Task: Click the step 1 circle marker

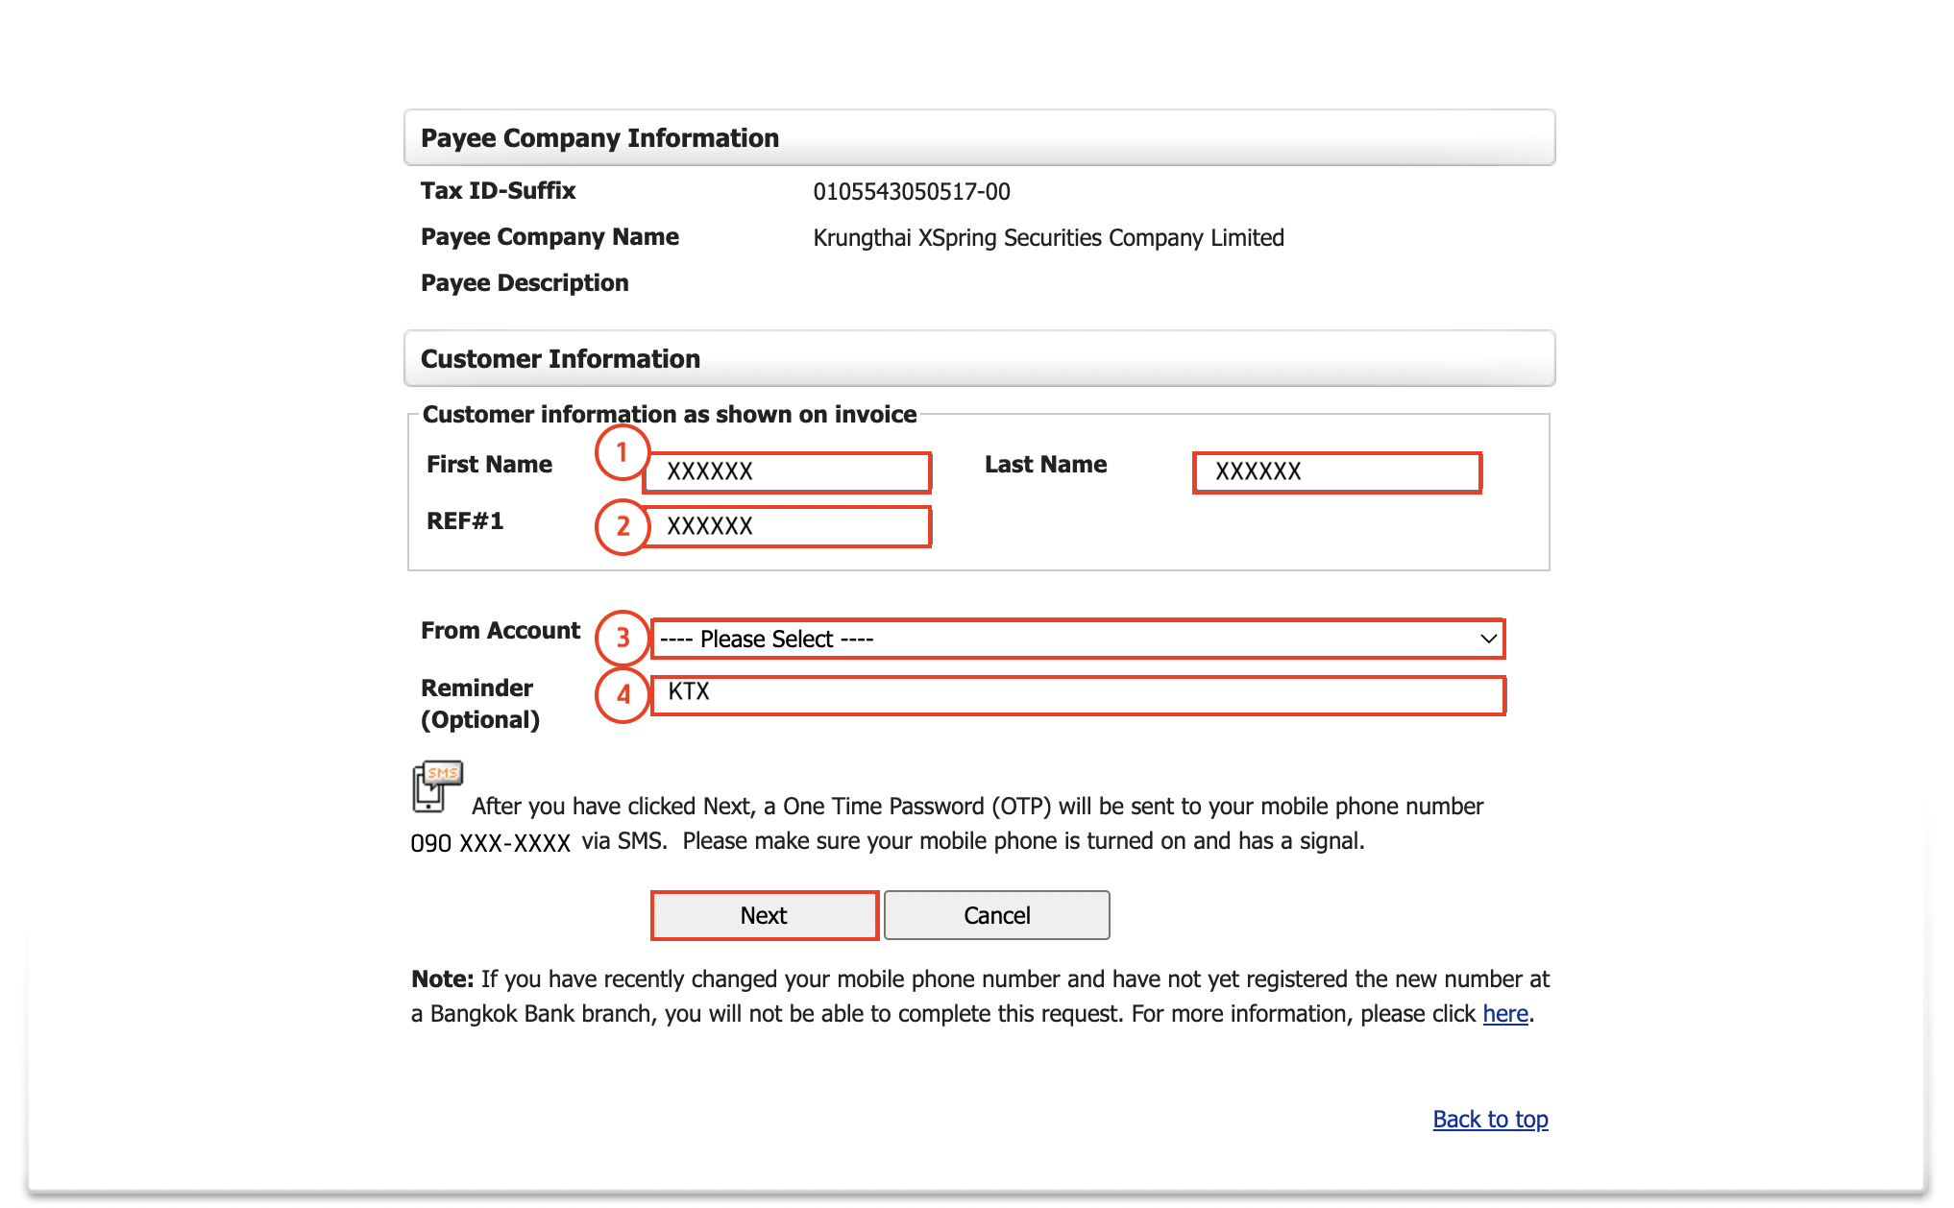Action: [x=623, y=452]
